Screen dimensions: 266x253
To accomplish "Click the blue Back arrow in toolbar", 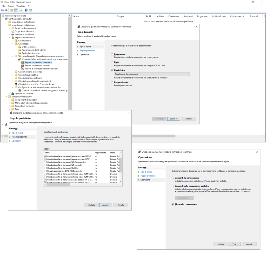I will click(x=2, y=10).
